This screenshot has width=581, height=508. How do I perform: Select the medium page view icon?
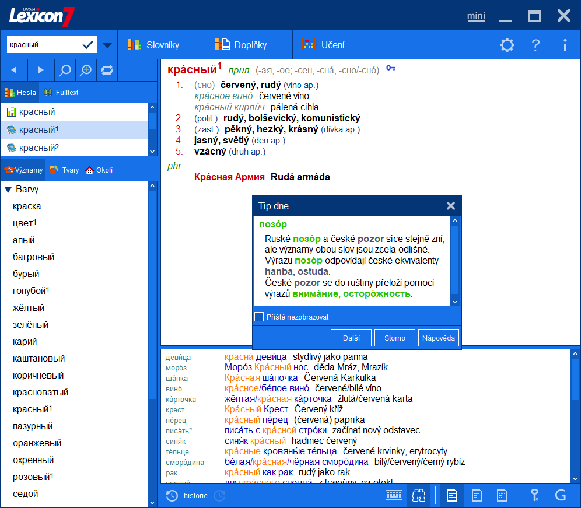pos(477,495)
